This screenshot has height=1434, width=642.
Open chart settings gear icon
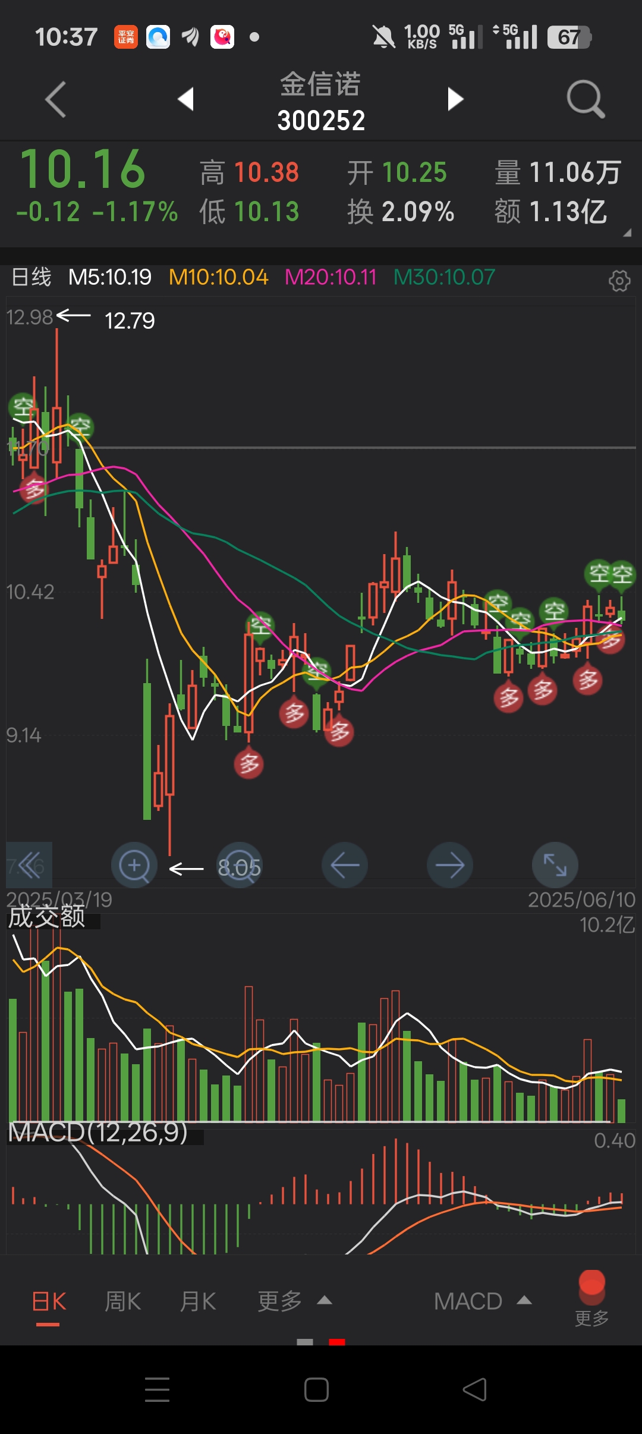tap(619, 280)
